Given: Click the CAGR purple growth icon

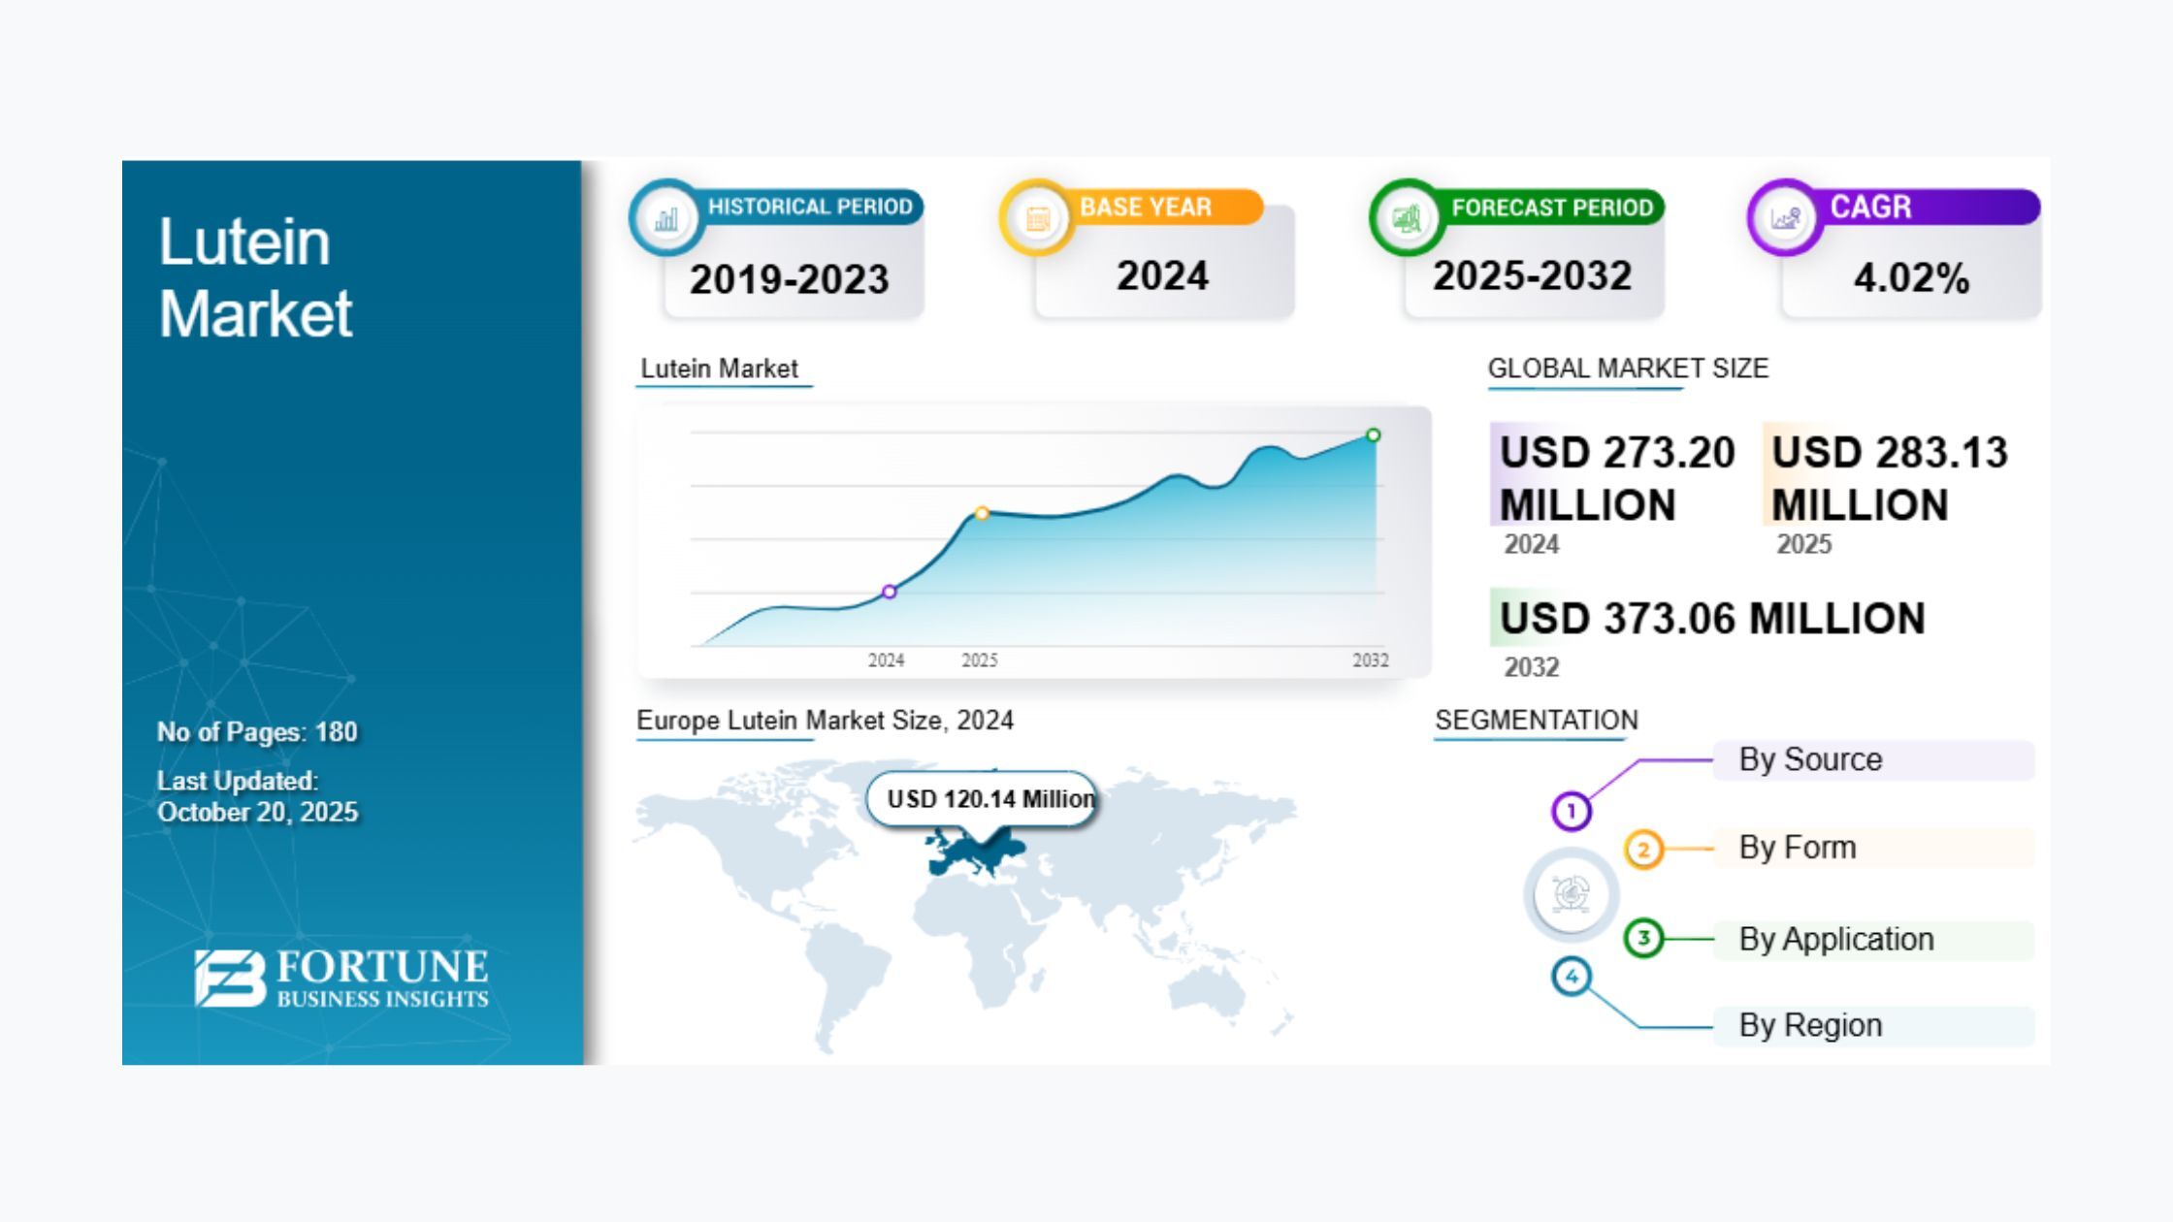Looking at the screenshot, I should [1785, 219].
